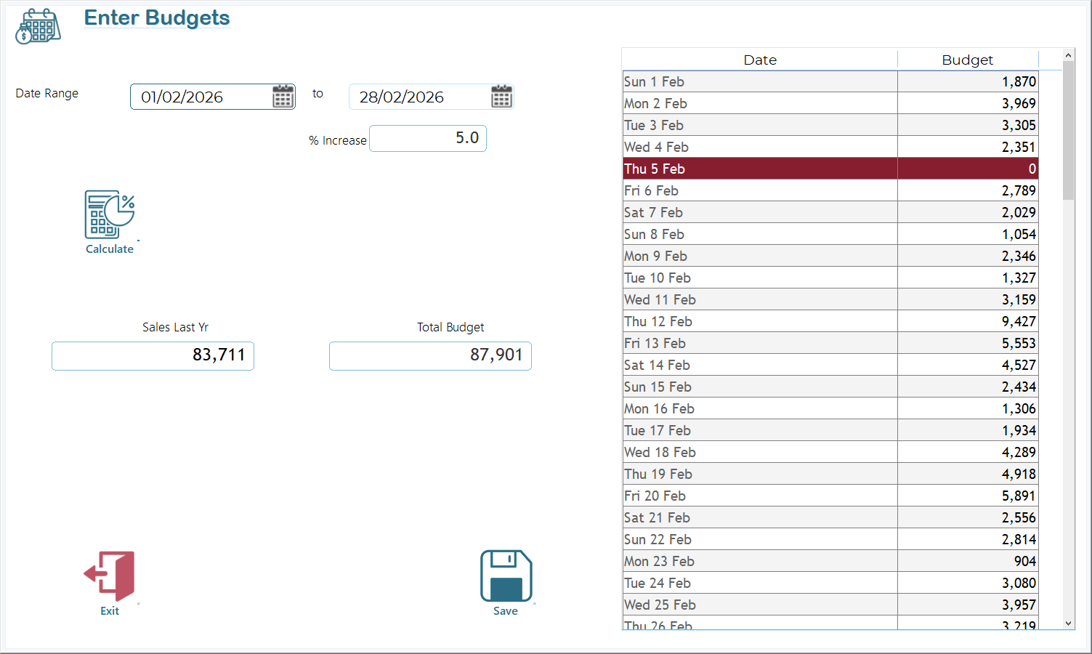
Task: Open the start date calendar picker
Action: pyautogui.click(x=283, y=97)
